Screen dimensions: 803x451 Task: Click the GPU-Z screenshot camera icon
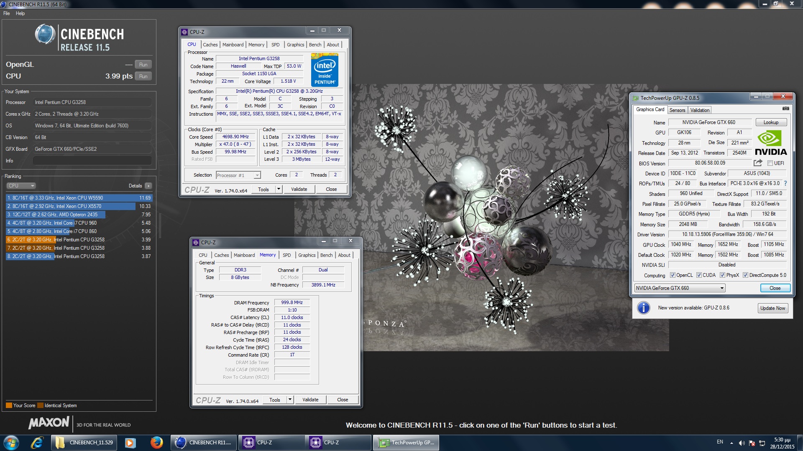(785, 109)
